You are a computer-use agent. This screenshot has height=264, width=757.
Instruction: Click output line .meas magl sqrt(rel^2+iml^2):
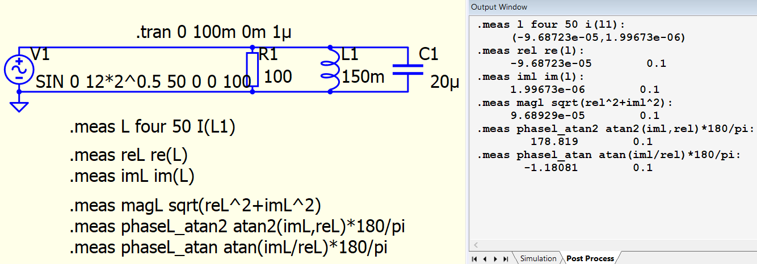point(575,103)
